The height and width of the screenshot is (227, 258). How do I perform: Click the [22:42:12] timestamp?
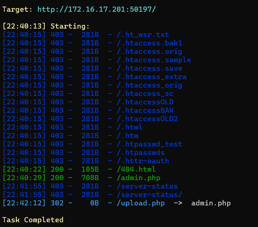point(24,203)
